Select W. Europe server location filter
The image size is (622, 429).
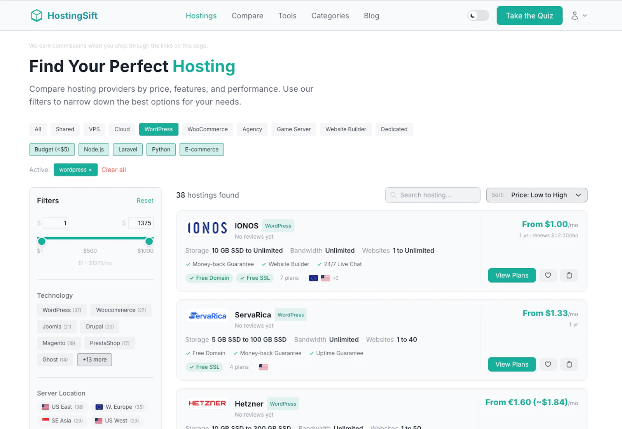pyautogui.click(x=119, y=407)
